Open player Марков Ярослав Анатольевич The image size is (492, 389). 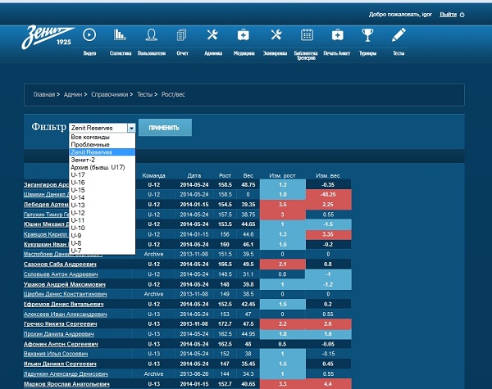66,384
